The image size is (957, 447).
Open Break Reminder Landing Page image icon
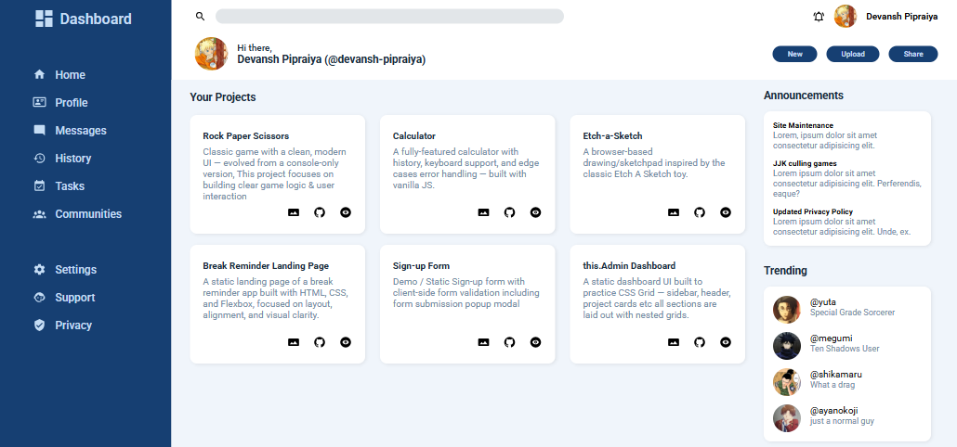pyautogui.click(x=294, y=342)
